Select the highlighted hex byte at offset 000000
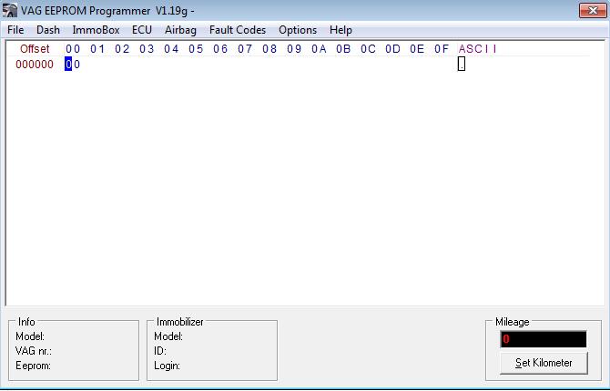610x391 pixels. tap(72, 65)
